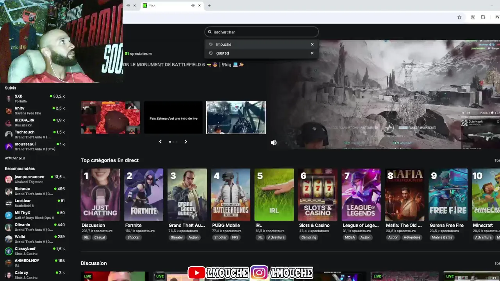
Task: Click history clock icon beside goated
Action: 211,53
